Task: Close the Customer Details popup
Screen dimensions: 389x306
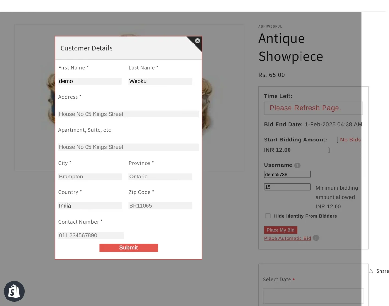Action: click(197, 41)
